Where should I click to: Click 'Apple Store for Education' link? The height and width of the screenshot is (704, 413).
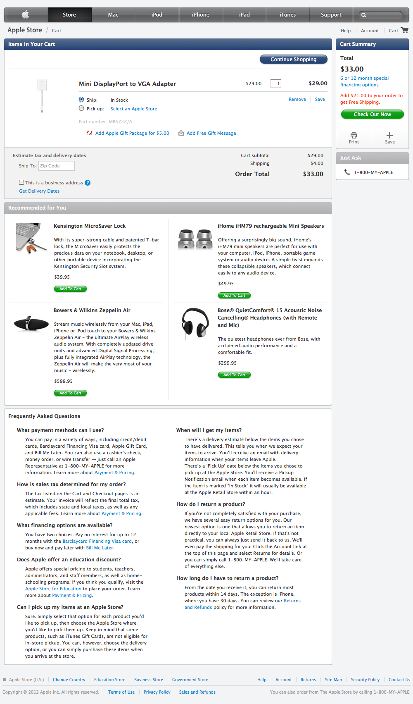pos(53,589)
